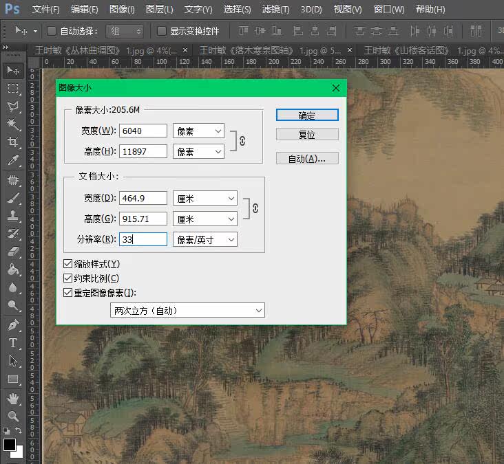The height and width of the screenshot is (464, 504).
Task: Select the Paint Bucket tool
Action: point(13,269)
